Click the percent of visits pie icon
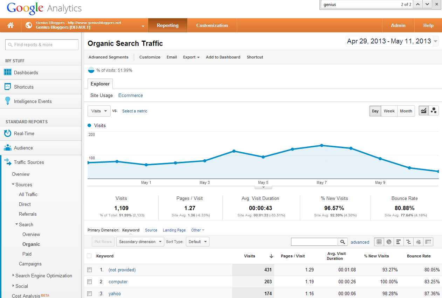The height and width of the screenshot is (298, 442). coord(91,70)
